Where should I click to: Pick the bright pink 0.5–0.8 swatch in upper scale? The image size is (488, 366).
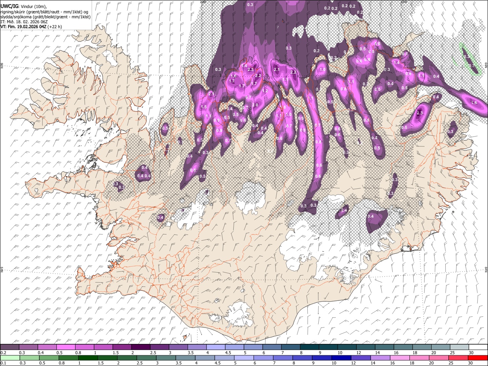coord(66,347)
